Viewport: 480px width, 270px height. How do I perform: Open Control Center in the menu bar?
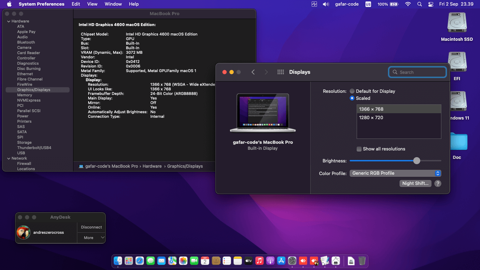coord(431,4)
